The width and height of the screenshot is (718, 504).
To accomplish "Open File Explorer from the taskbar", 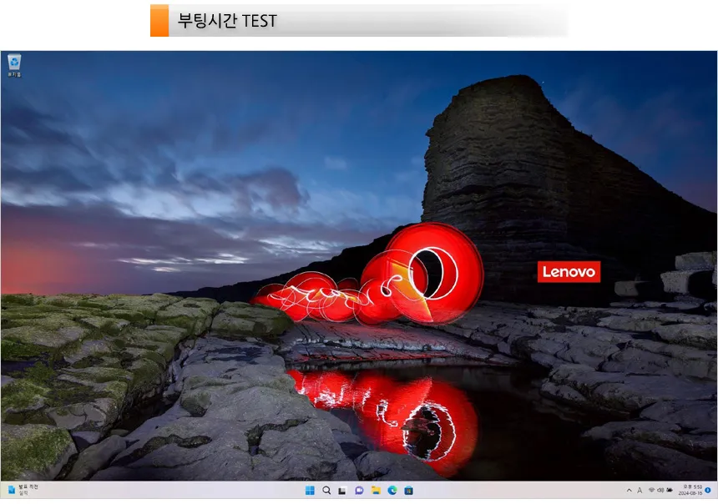I will pos(376,491).
